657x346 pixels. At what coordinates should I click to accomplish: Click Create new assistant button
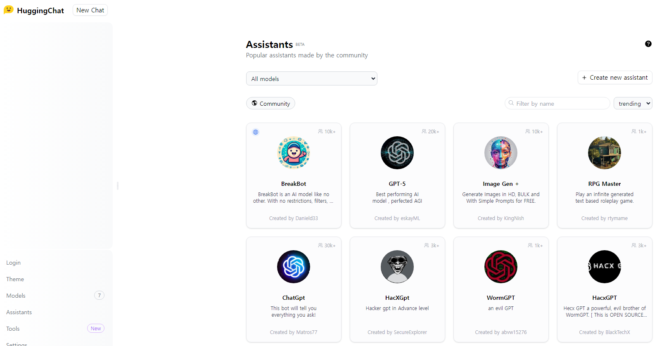click(x=615, y=78)
